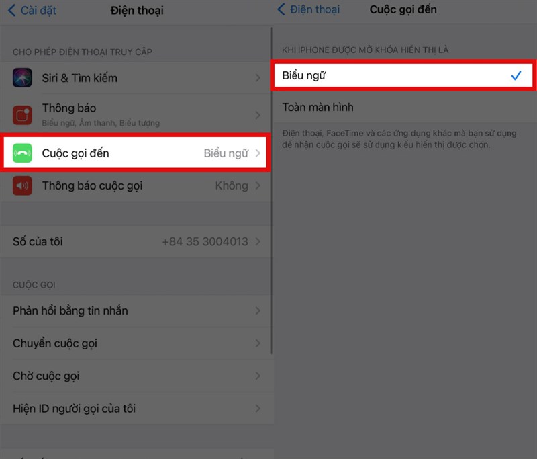Open the Số của tôi chevron

click(x=258, y=241)
